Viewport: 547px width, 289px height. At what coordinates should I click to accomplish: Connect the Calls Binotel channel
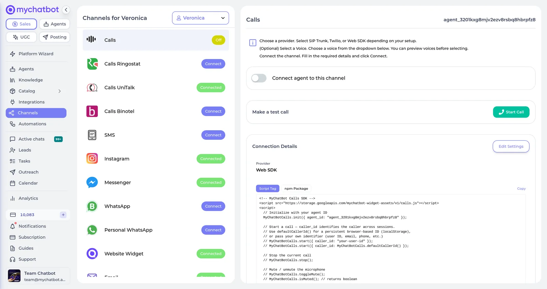pos(213,111)
